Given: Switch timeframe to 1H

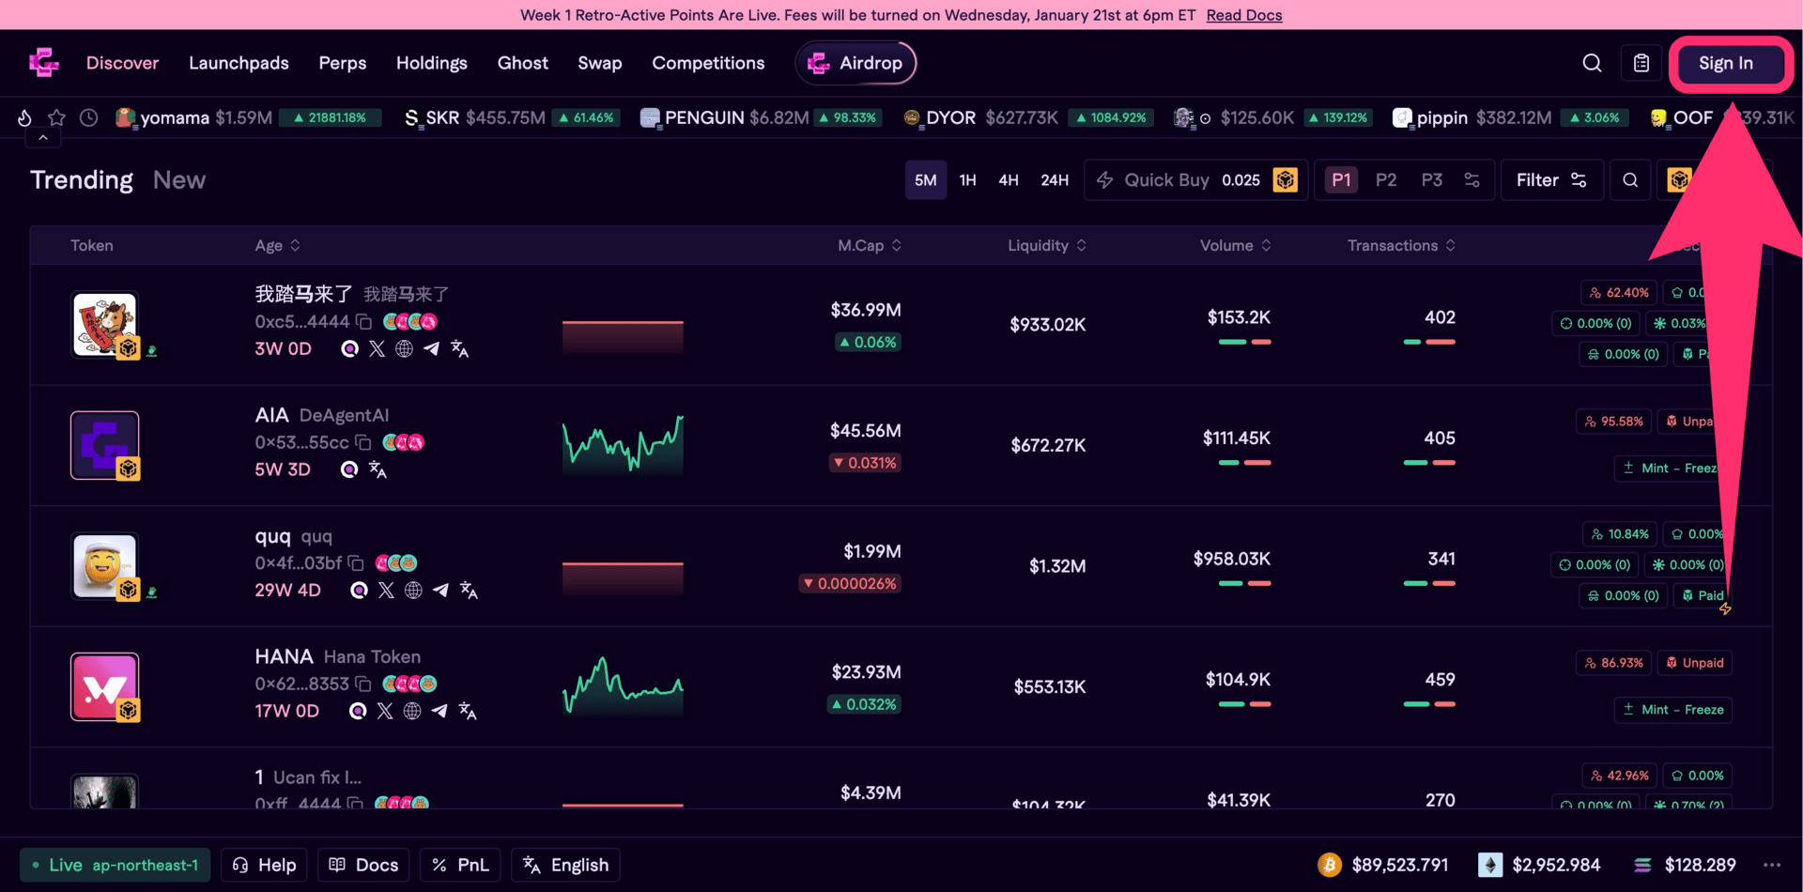Looking at the screenshot, I should (967, 180).
